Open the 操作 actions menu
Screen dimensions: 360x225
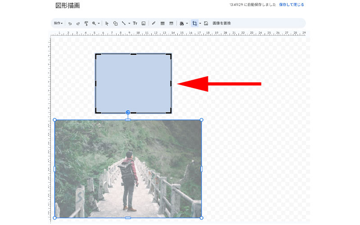pos(58,23)
